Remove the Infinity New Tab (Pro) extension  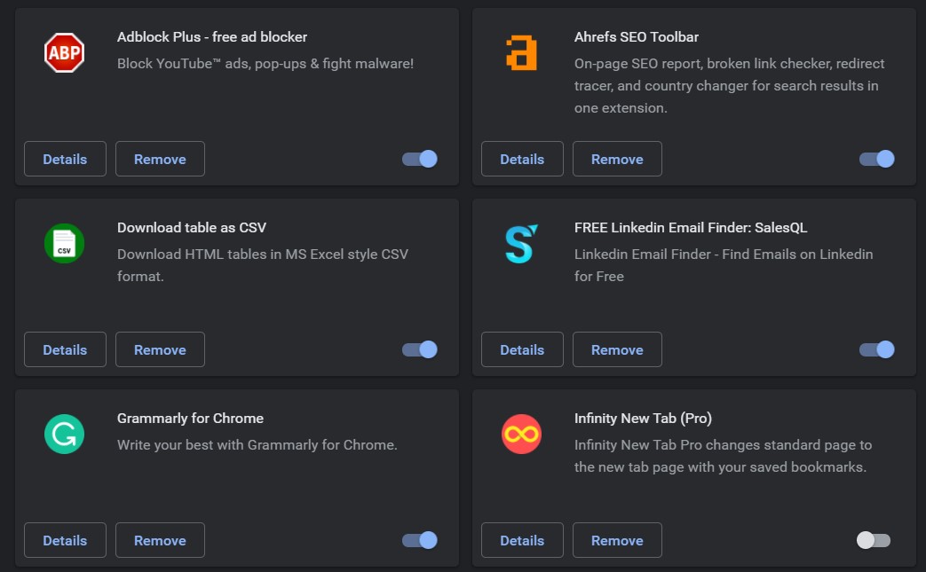pos(617,540)
